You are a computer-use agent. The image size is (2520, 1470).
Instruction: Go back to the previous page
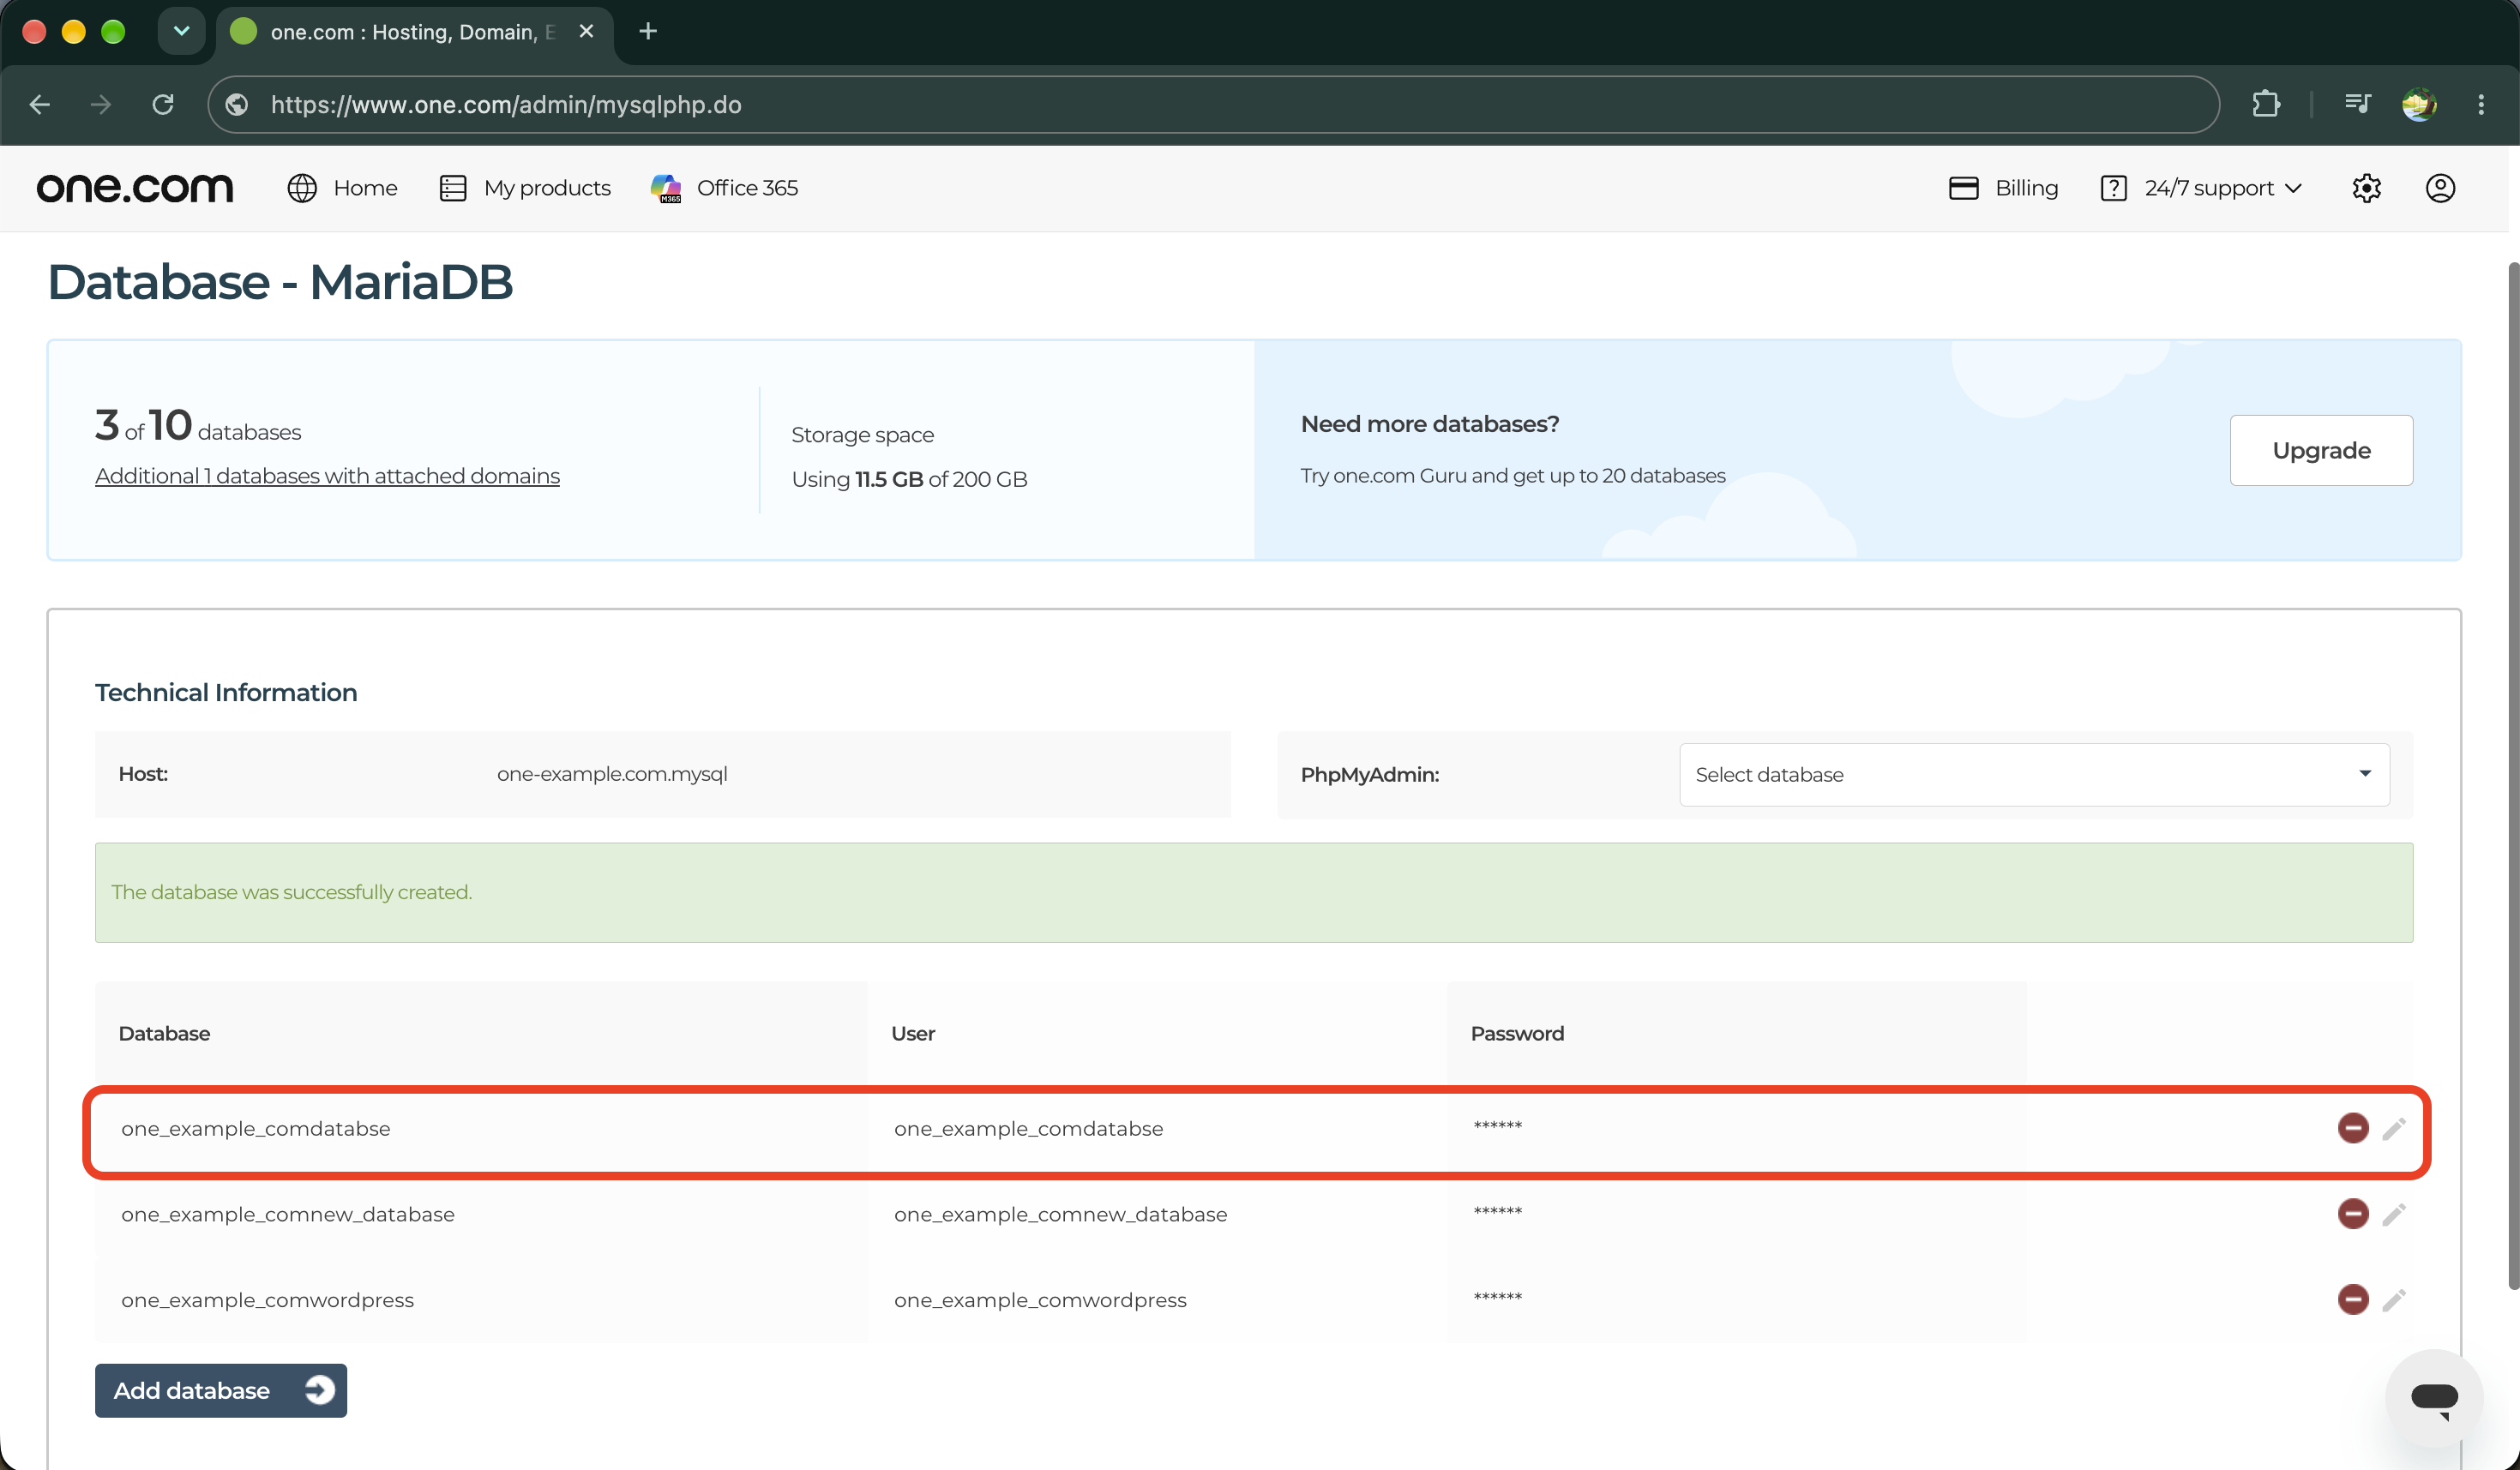[x=40, y=104]
